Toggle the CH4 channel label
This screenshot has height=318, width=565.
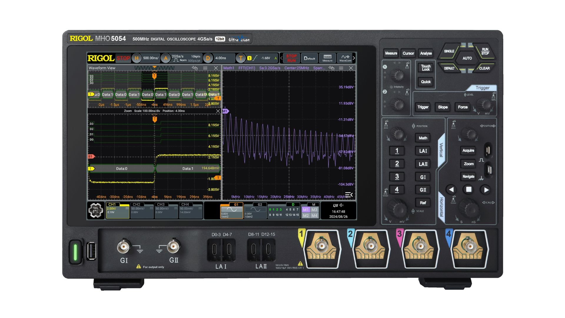185,204
